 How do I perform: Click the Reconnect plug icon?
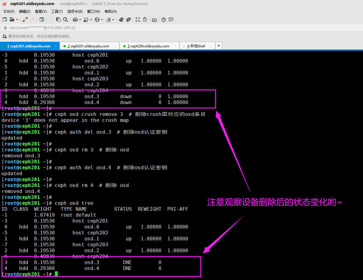(x=25, y=20)
